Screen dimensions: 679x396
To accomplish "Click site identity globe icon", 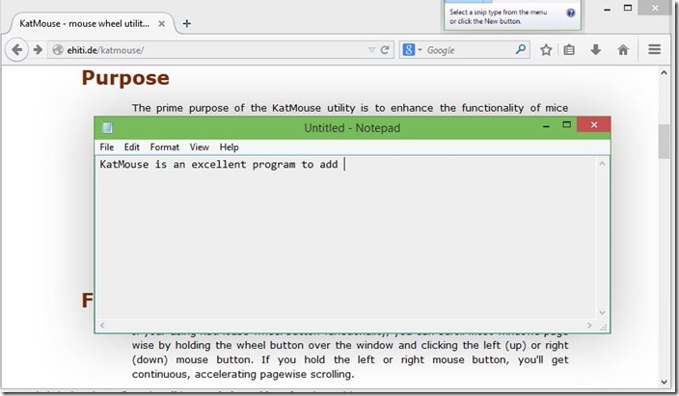I will tap(58, 50).
